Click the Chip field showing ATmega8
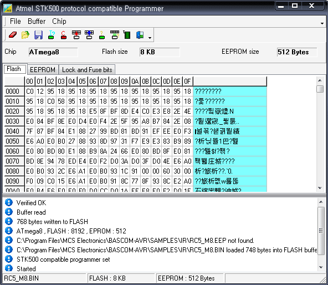 coord(53,52)
